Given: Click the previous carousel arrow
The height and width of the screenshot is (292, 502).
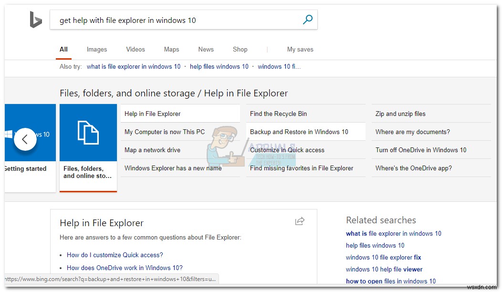Looking at the screenshot, I should (x=25, y=139).
